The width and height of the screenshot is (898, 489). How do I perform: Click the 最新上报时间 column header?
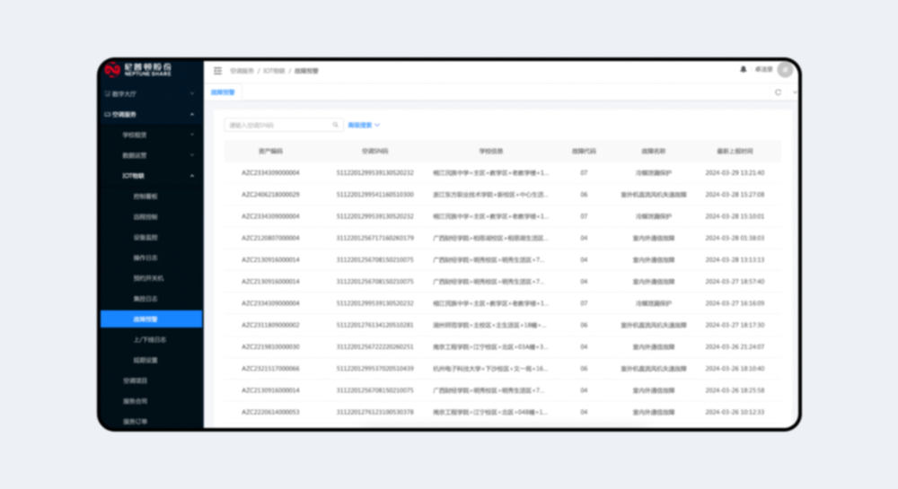735,151
